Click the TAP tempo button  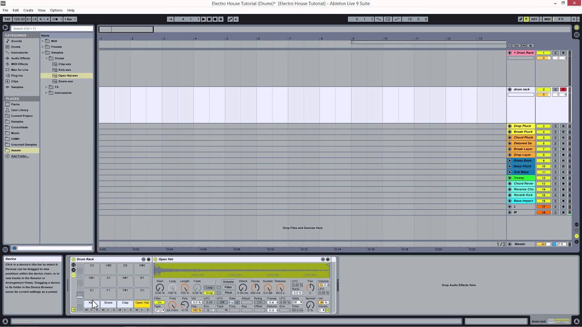pos(7,19)
